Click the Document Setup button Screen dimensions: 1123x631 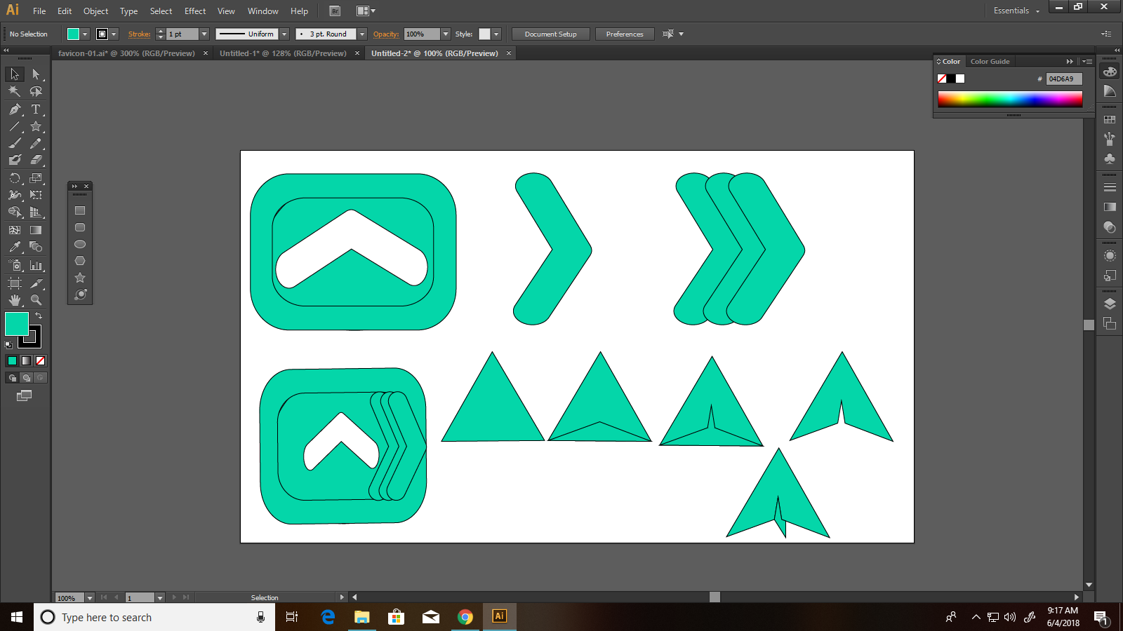pyautogui.click(x=550, y=34)
